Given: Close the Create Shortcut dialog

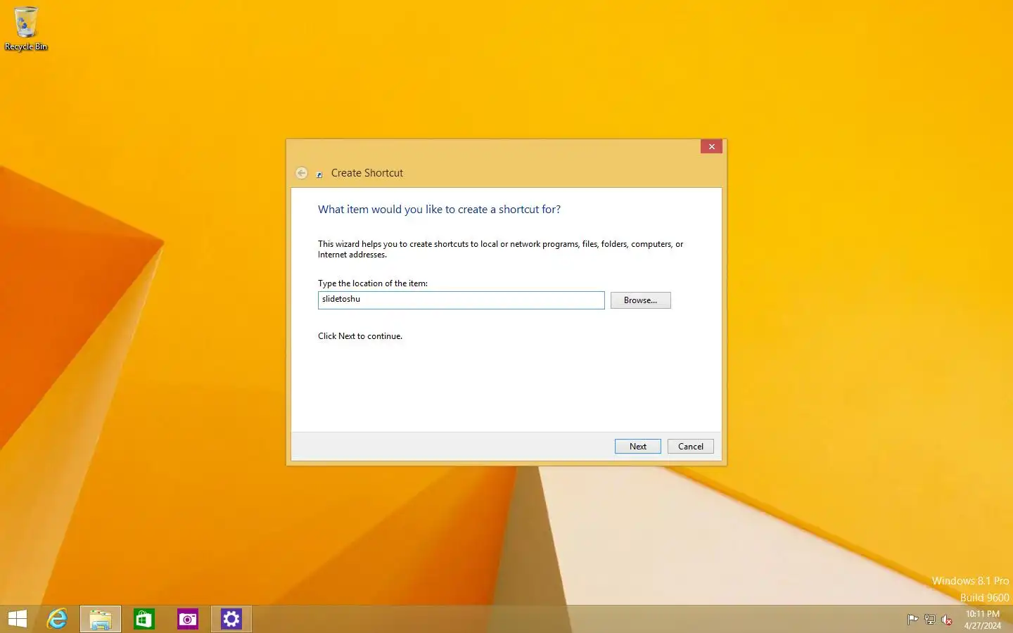Looking at the screenshot, I should coord(711,146).
